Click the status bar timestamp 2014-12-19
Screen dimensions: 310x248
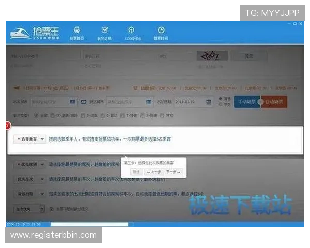pos(24,224)
